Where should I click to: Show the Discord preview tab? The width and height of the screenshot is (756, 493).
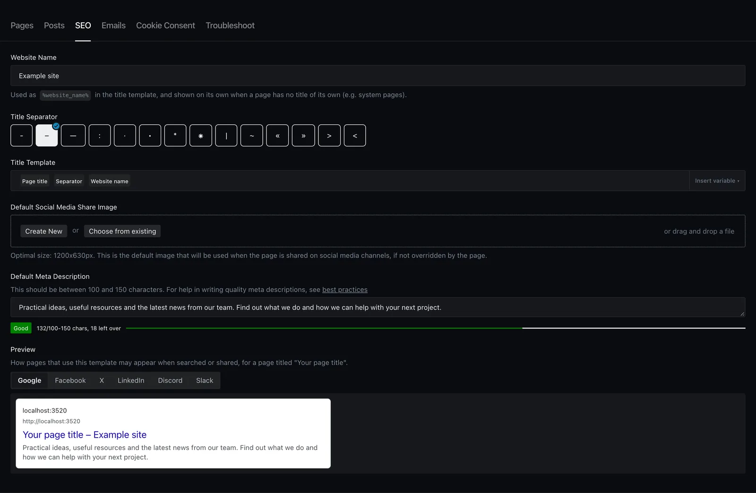point(170,381)
